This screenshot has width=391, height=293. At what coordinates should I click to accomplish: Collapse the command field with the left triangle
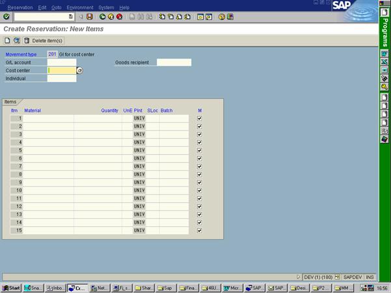[x=81, y=17]
